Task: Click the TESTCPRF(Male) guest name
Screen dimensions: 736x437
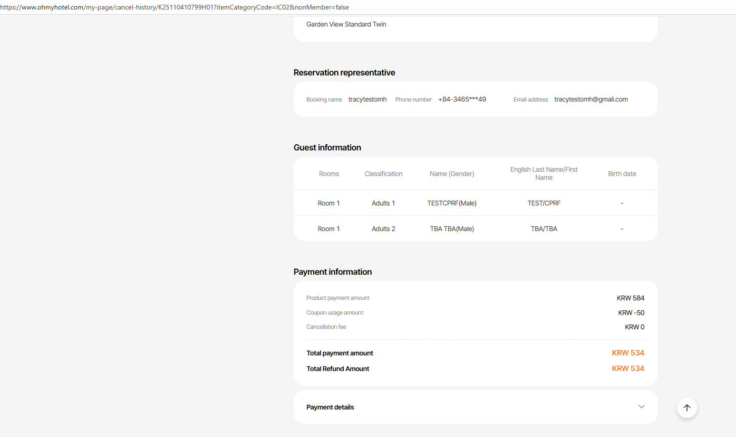Action: point(452,203)
